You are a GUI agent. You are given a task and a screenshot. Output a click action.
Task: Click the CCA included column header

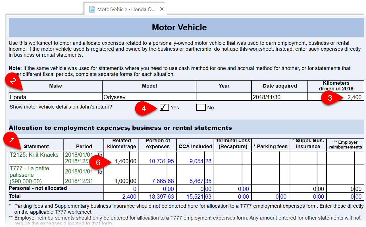[x=195, y=146]
